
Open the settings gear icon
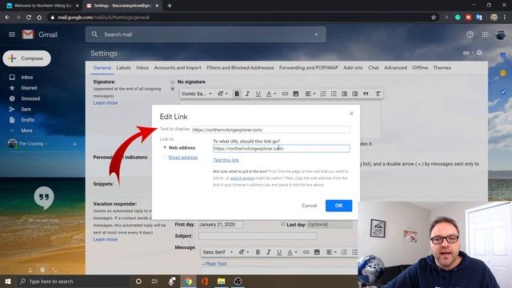(479, 53)
